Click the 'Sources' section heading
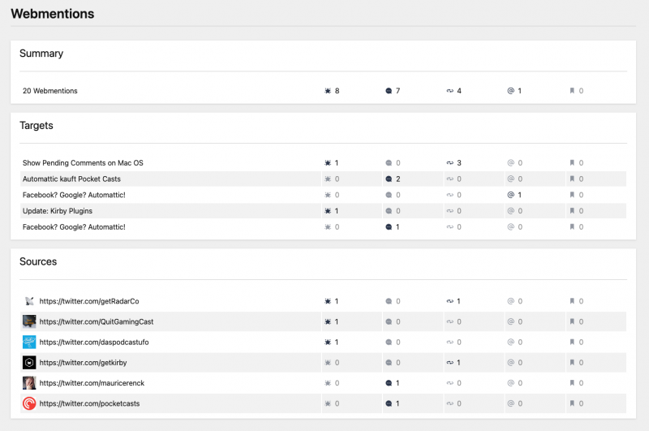The width and height of the screenshot is (649, 431). [38, 261]
